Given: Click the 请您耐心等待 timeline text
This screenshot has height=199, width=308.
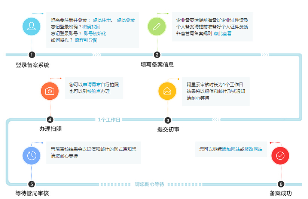Looking at the screenshot, I should [x=149, y=184].
